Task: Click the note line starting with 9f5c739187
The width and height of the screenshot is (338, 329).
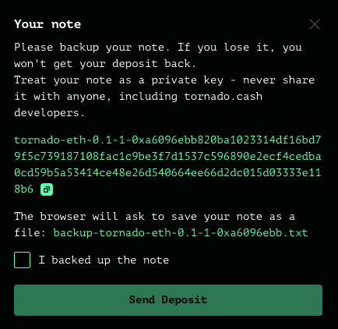Action: 167,157
